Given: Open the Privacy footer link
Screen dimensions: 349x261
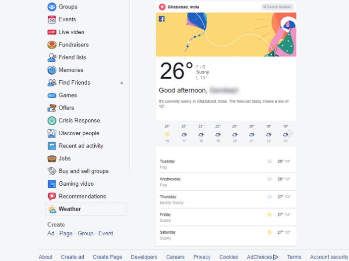Looking at the screenshot, I should (202, 257).
